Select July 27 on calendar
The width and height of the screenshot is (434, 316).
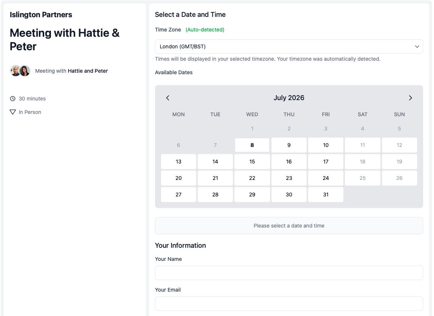click(x=179, y=195)
